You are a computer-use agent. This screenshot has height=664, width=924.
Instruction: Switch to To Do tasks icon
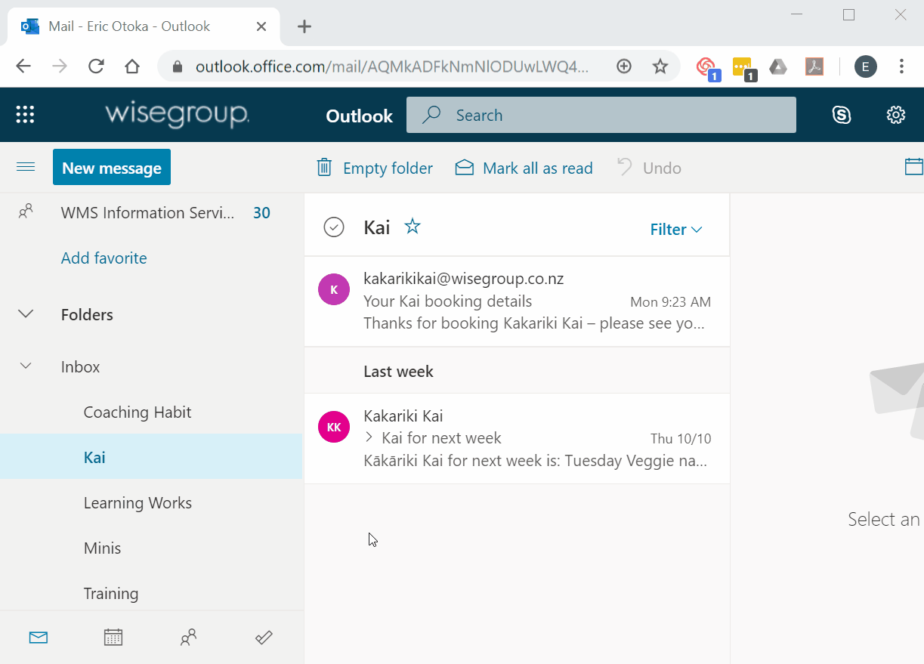pyautogui.click(x=264, y=638)
